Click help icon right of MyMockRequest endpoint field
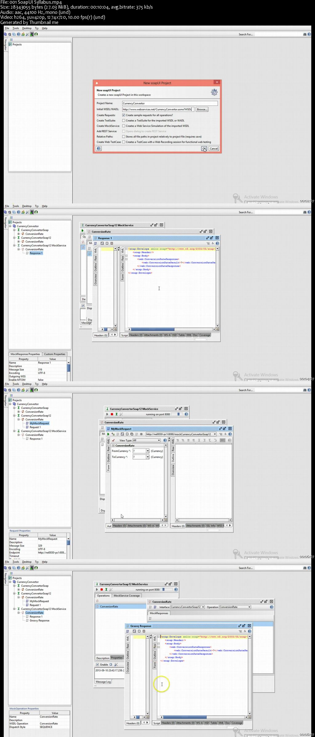This screenshot has height=737, width=315. point(230,434)
